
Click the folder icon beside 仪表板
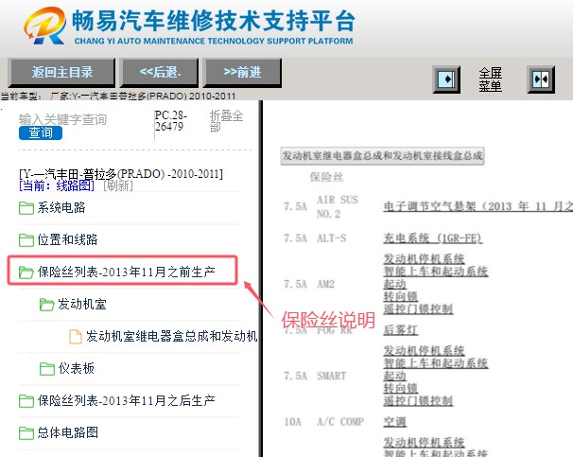46,369
